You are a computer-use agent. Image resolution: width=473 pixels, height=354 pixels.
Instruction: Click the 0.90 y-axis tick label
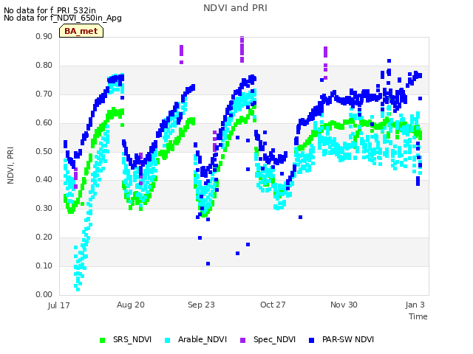coord(44,36)
